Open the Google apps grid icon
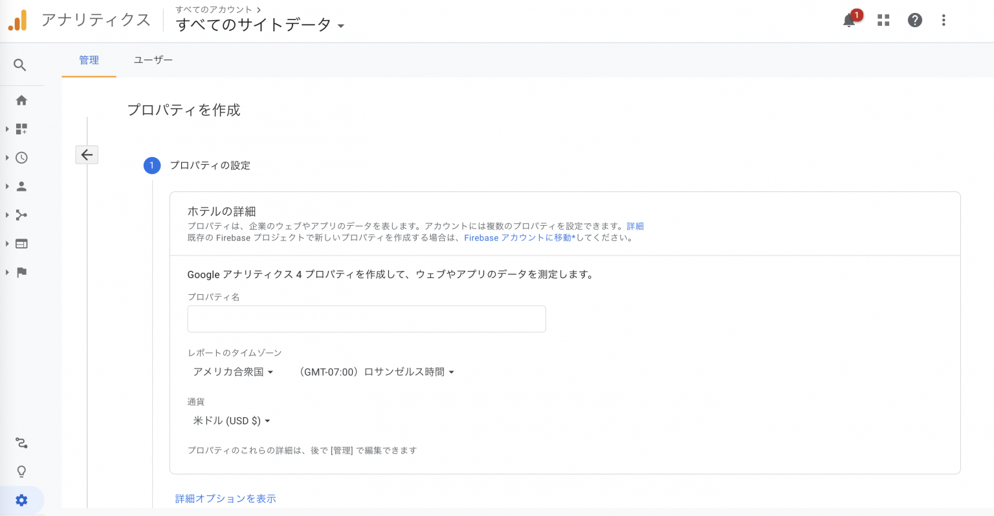Image resolution: width=994 pixels, height=516 pixels. 883,21
